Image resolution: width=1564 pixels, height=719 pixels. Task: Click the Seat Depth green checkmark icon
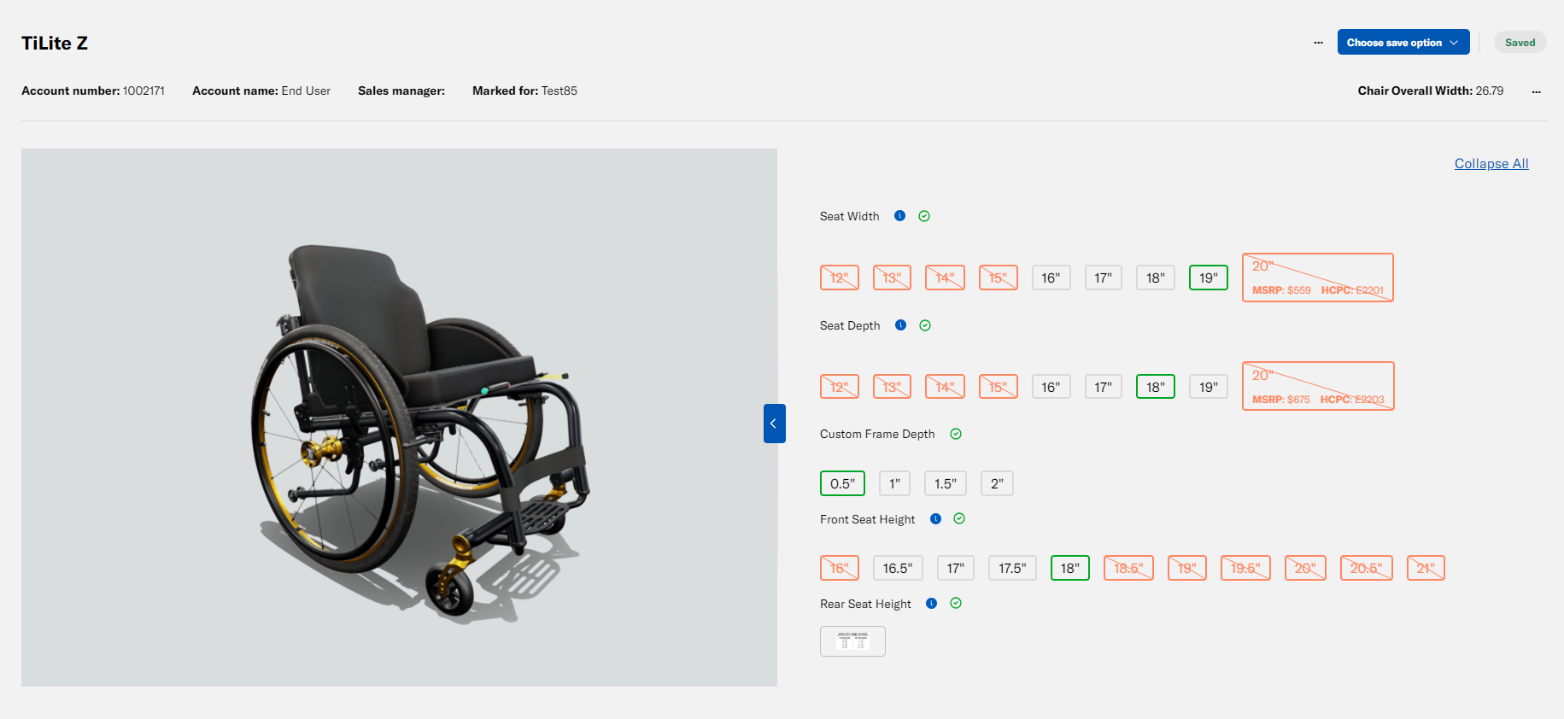925,325
